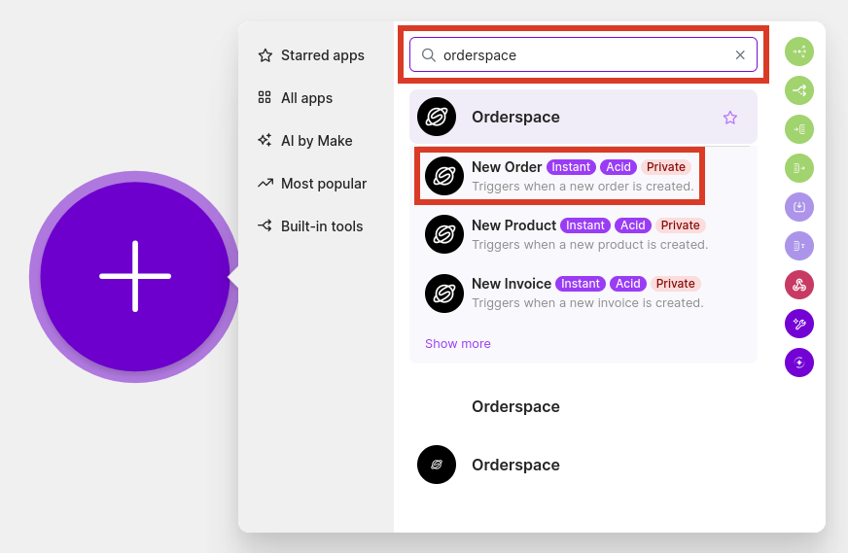Click 'Triggers when a new product is created.'
Image resolution: width=848 pixels, height=553 pixels.
[x=589, y=245]
